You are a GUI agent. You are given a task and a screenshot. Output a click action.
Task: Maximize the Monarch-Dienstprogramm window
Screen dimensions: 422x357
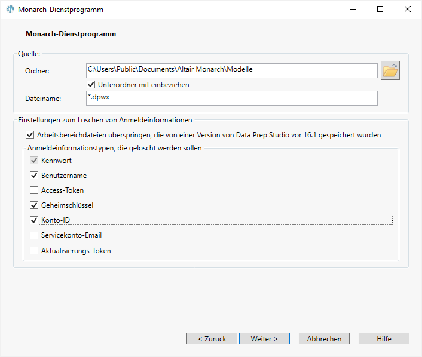pyautogui.click(x=380, y=9)
